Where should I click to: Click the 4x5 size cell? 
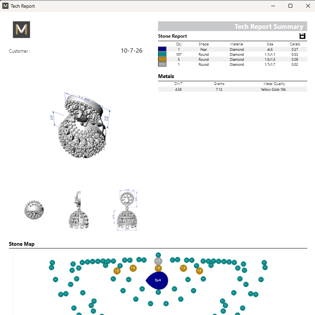tap(270, 49)
